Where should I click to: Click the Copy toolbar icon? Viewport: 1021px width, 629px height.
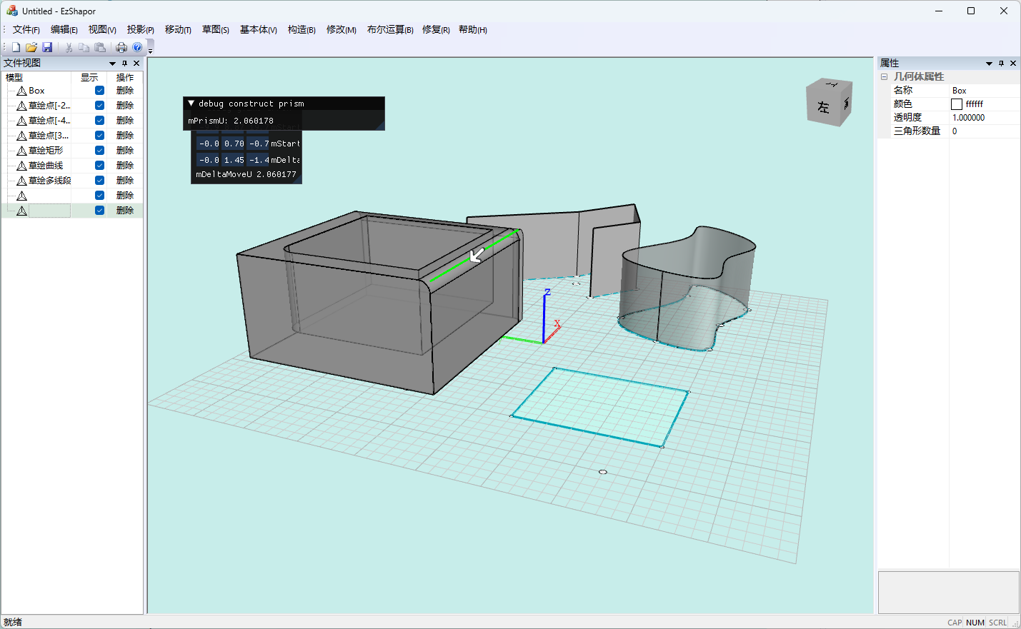tap(84, 47)
